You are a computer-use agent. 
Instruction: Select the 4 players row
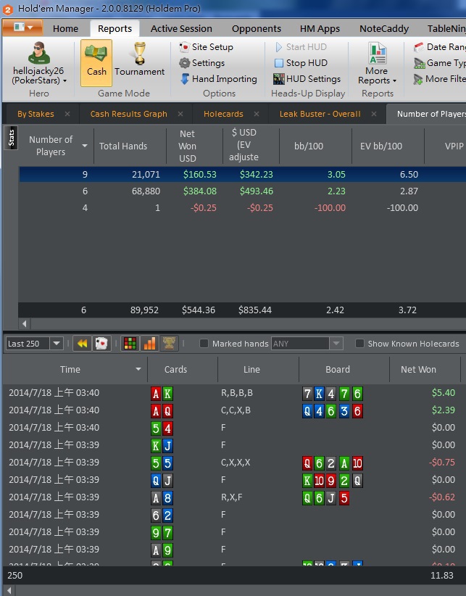point(243,208)
